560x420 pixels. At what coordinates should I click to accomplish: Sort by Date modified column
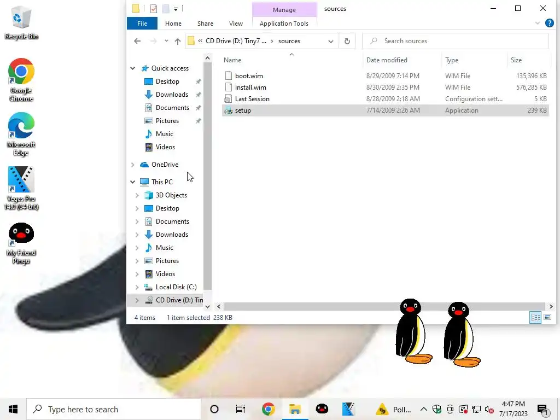402,60
